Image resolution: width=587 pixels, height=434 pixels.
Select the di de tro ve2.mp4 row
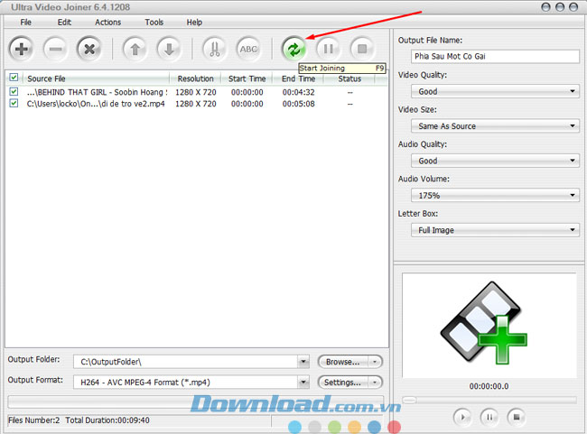pyautogui.click(x=197, y=104)
